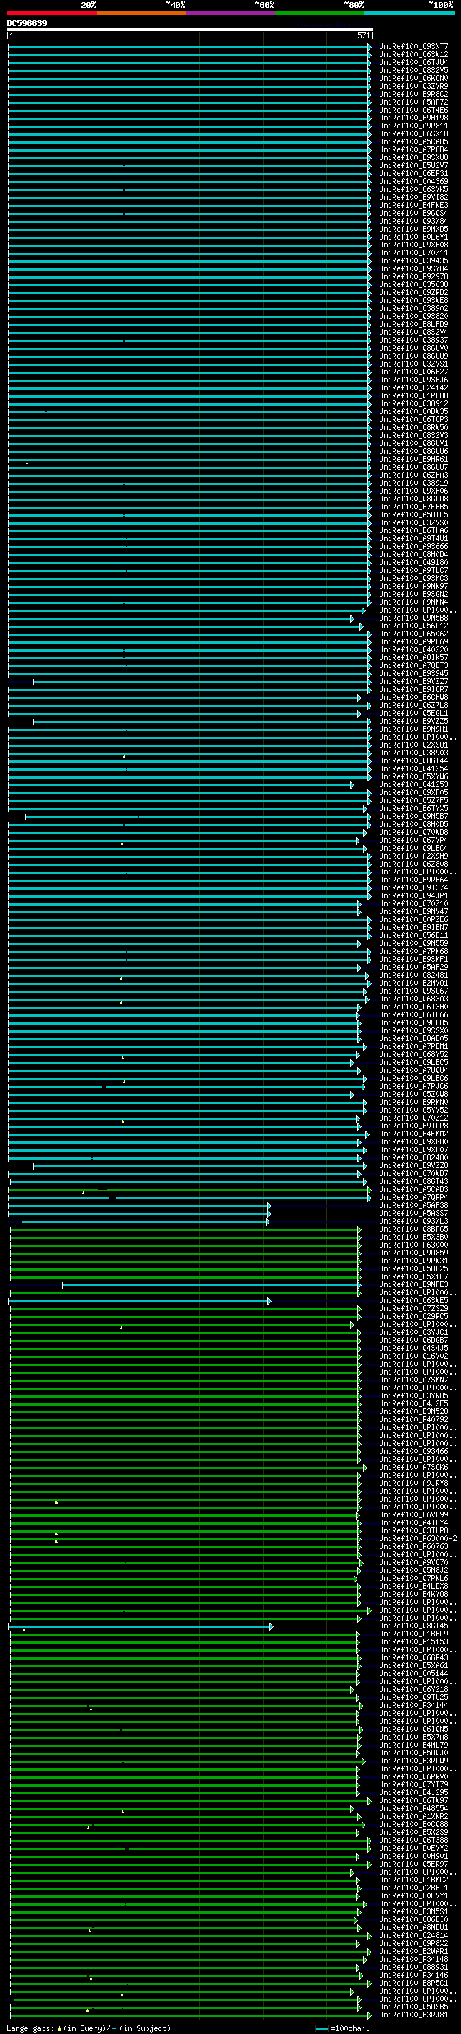Viewport: 461px width, 2034px height.
Task: Select hit label UniRef100_Q8GT43
Action: [x=413, y=1182]
